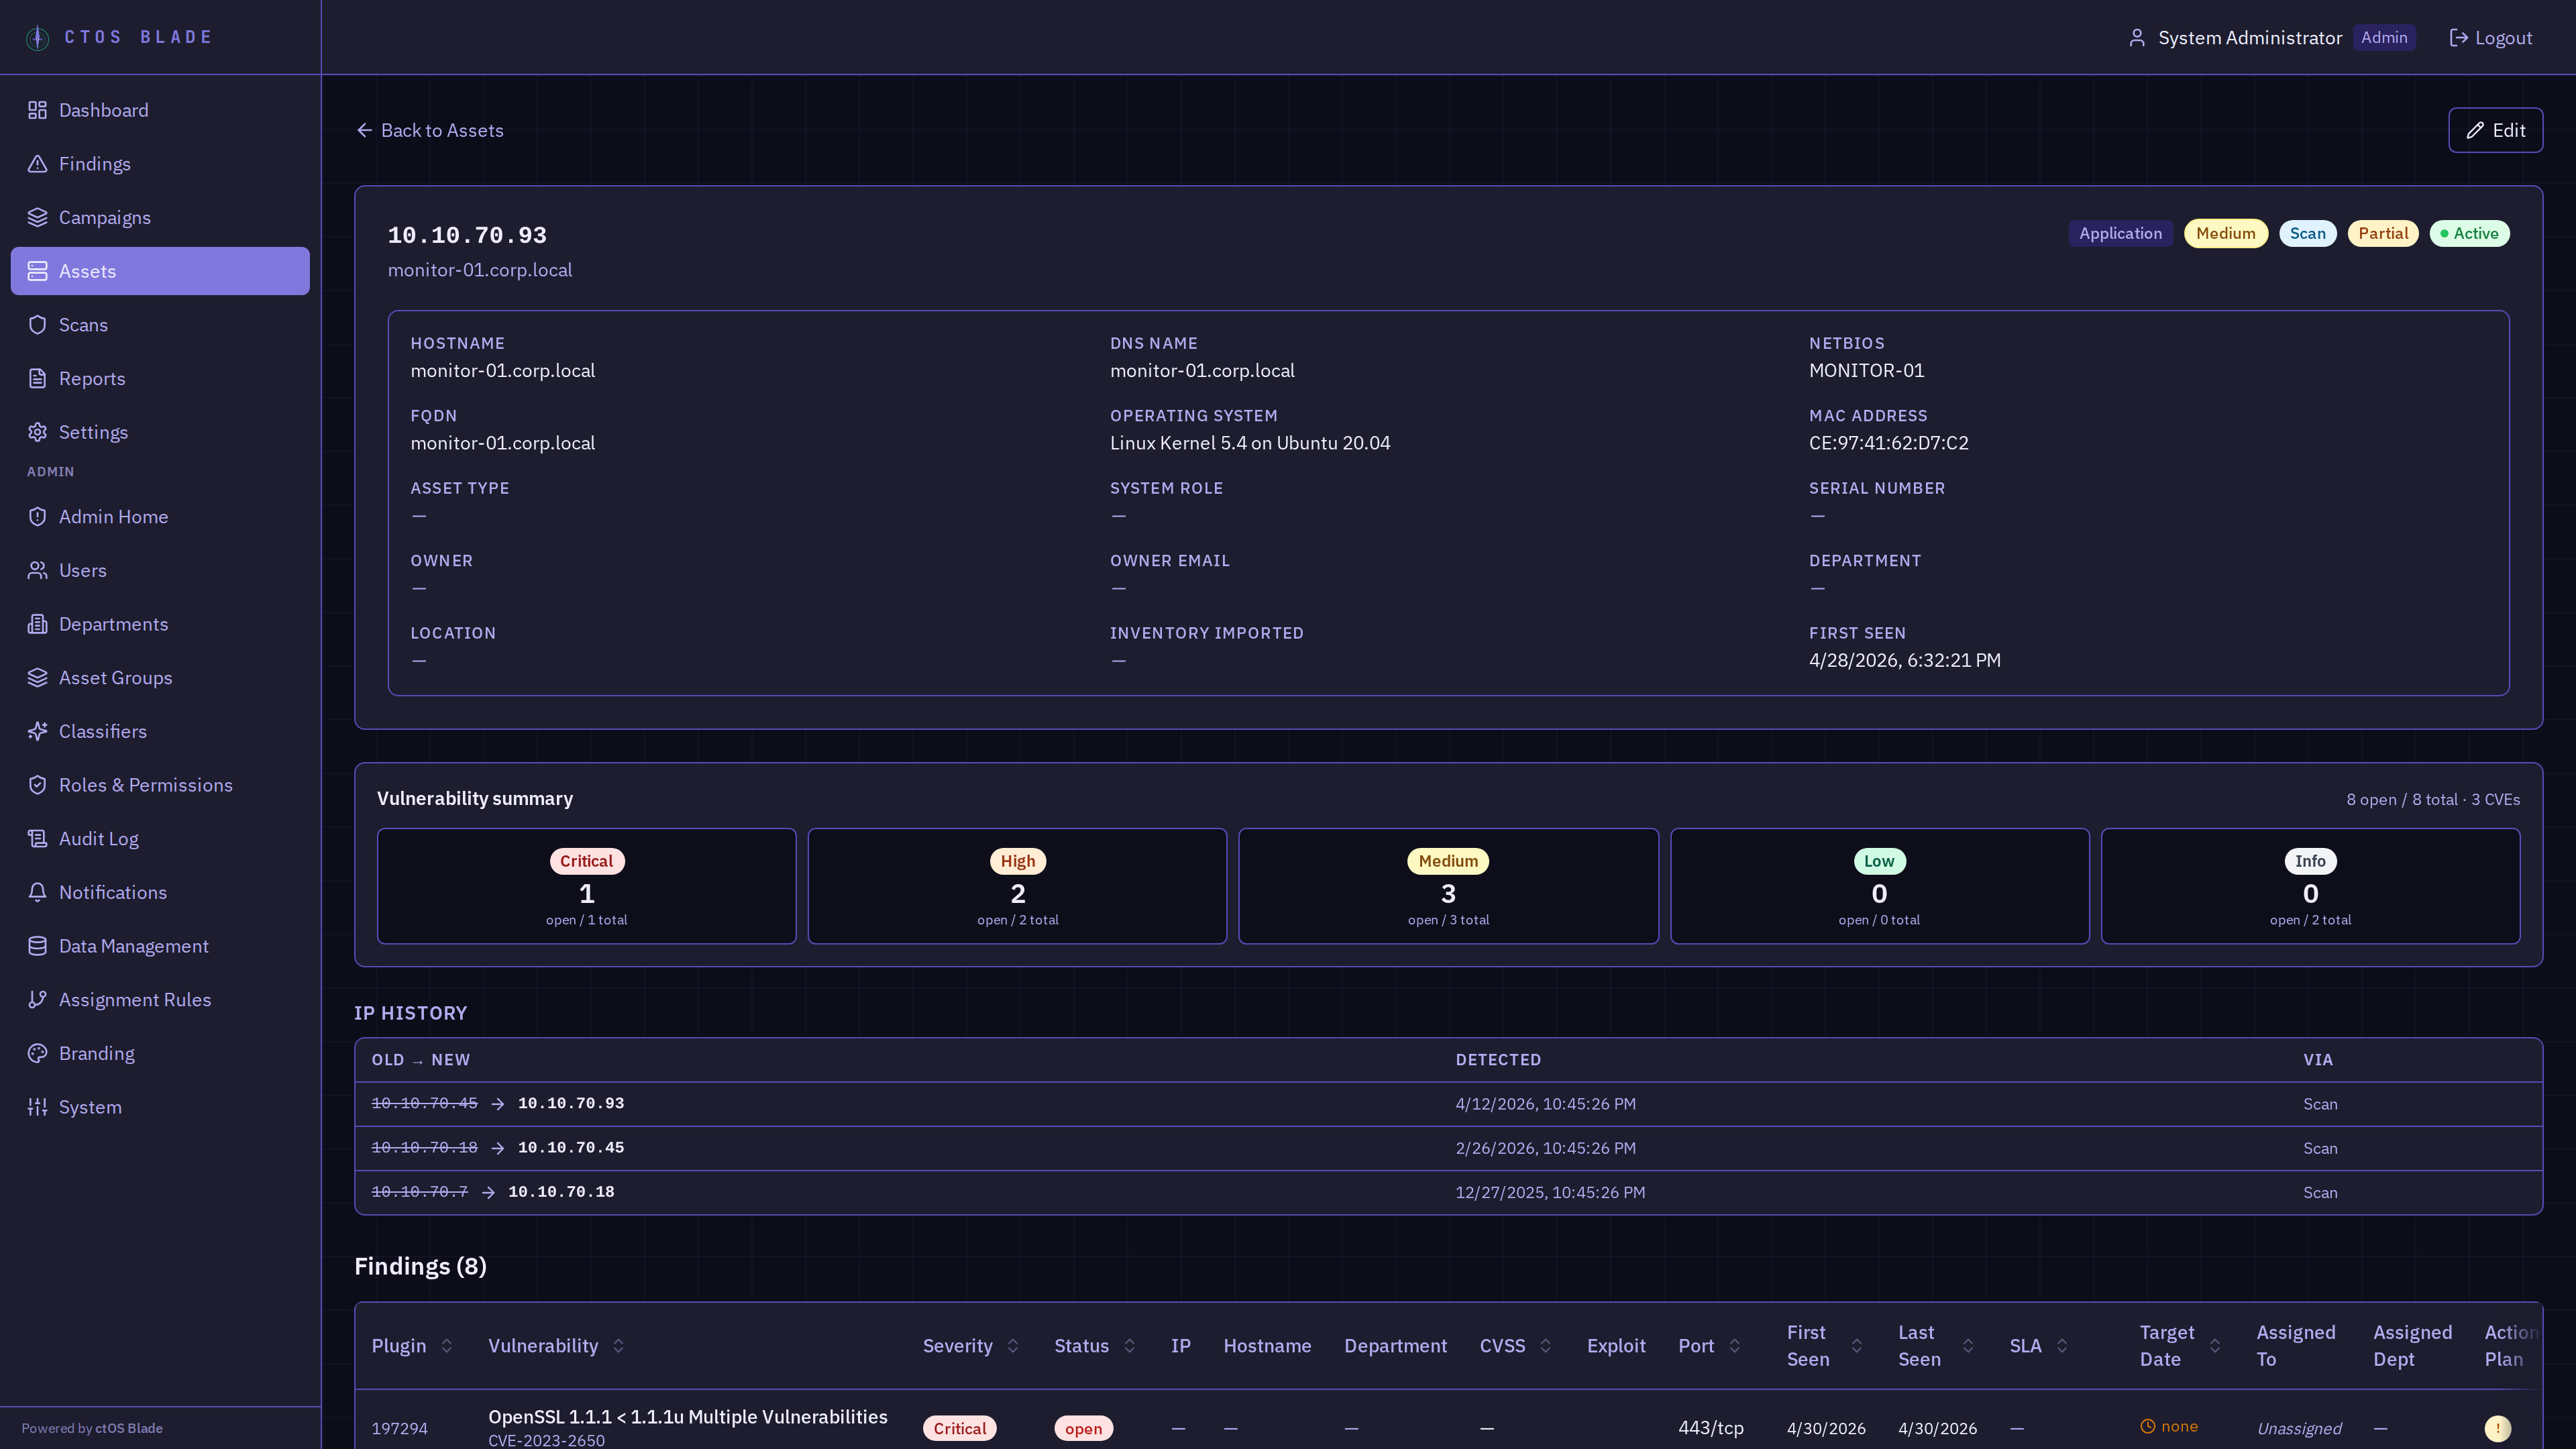Open the Dashboard menu item
The width and height of the screenshot is (2576, 1449).
point(160,110)
